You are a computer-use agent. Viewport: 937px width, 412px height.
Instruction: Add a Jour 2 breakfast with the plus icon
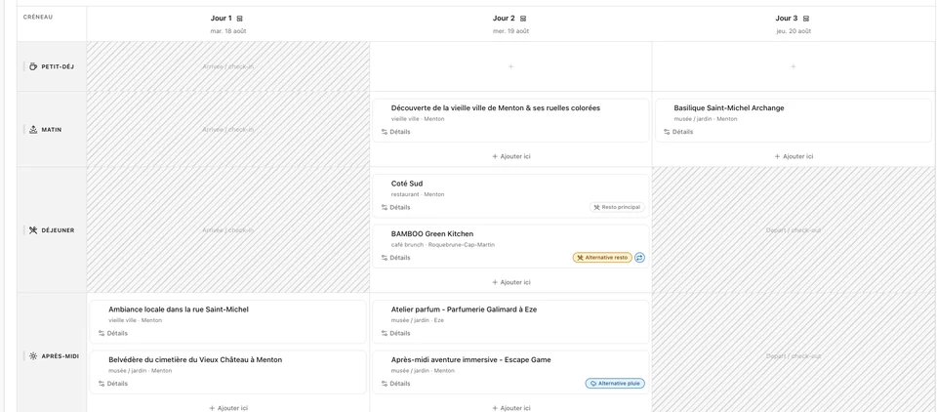[x=510, y=66]
